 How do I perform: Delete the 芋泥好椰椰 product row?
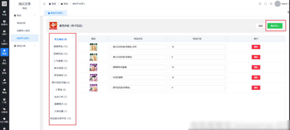pyautogui.click(x=256, y=77)
